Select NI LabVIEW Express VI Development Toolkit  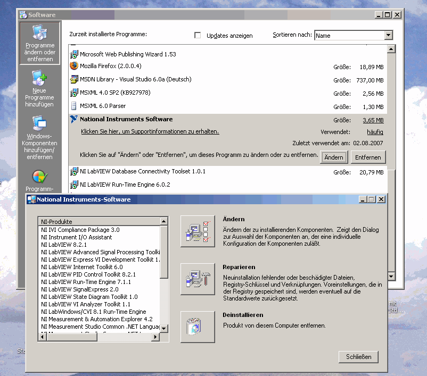(99, 260)
